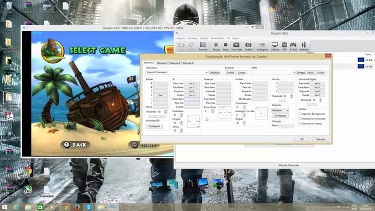
Task: Enable Wiimote na Vertical checkbox
Action: click(300, 124)
